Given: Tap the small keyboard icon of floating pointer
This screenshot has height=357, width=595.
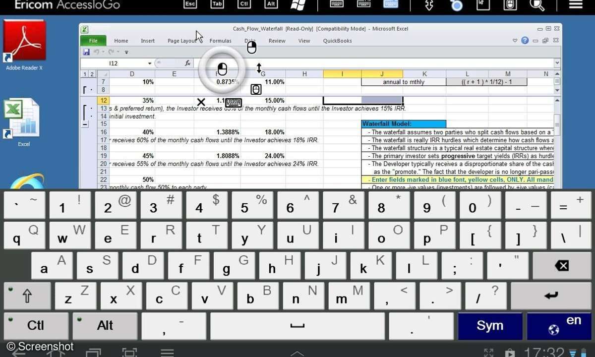Looking at the screenshot, I should click(234, 103).
